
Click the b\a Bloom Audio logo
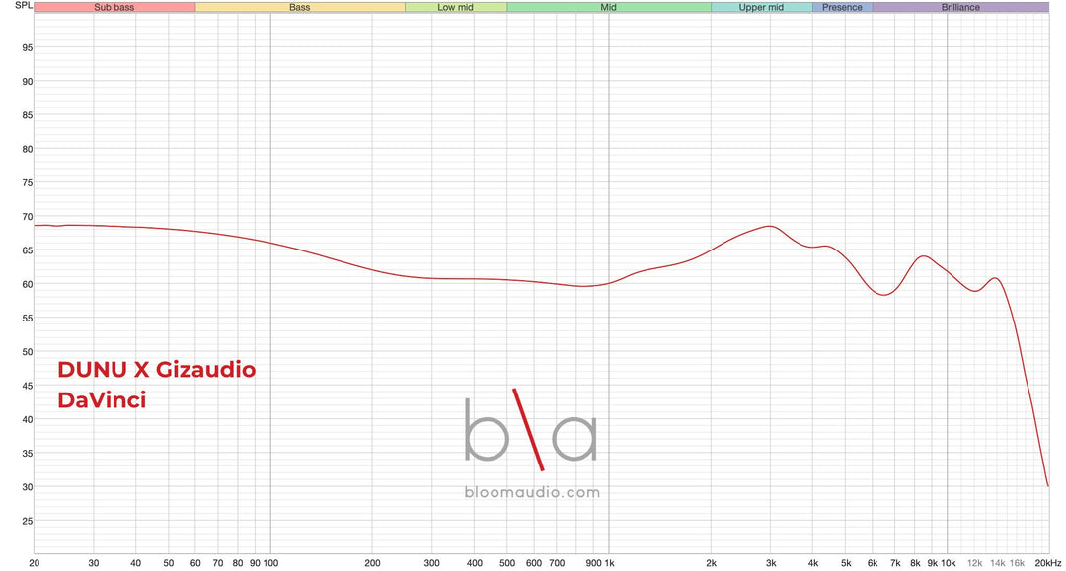(531, 429)
